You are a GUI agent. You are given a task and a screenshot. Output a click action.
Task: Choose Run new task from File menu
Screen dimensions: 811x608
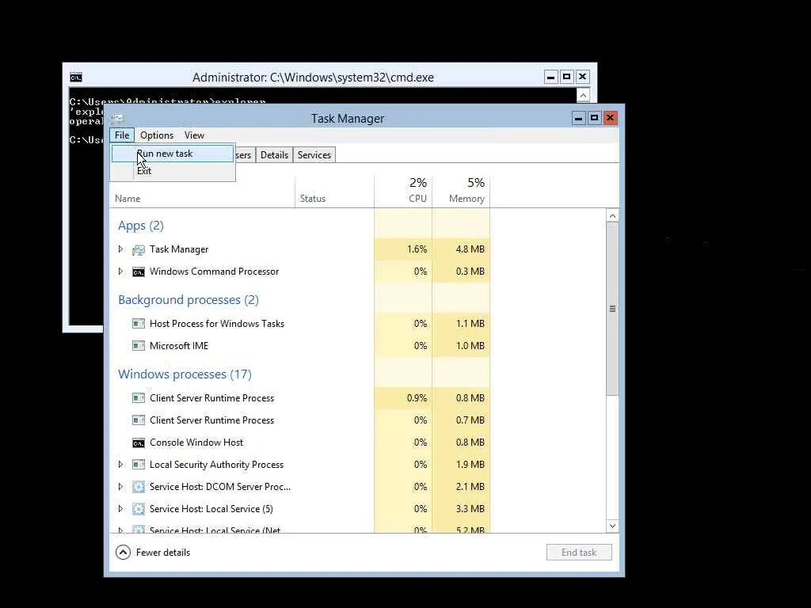[x=173, y=154]
